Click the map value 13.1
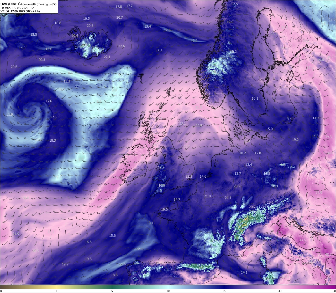Viewport: 336px width, 293px height. point(150,223)
